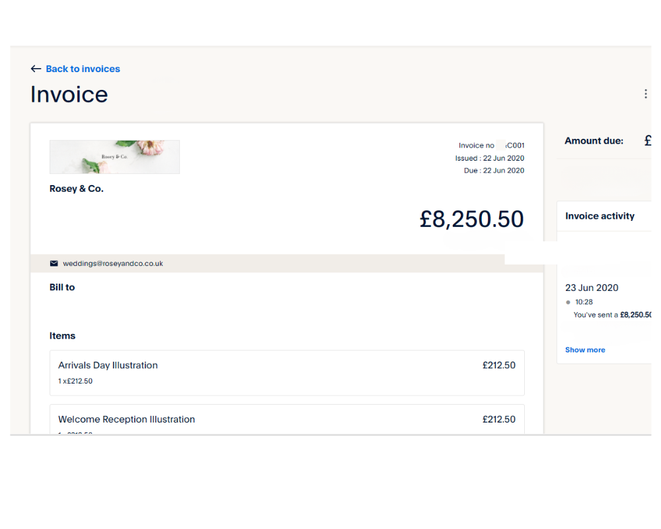Click the Items section heading
Screen dimensions: 661x529
coord(62,336)
